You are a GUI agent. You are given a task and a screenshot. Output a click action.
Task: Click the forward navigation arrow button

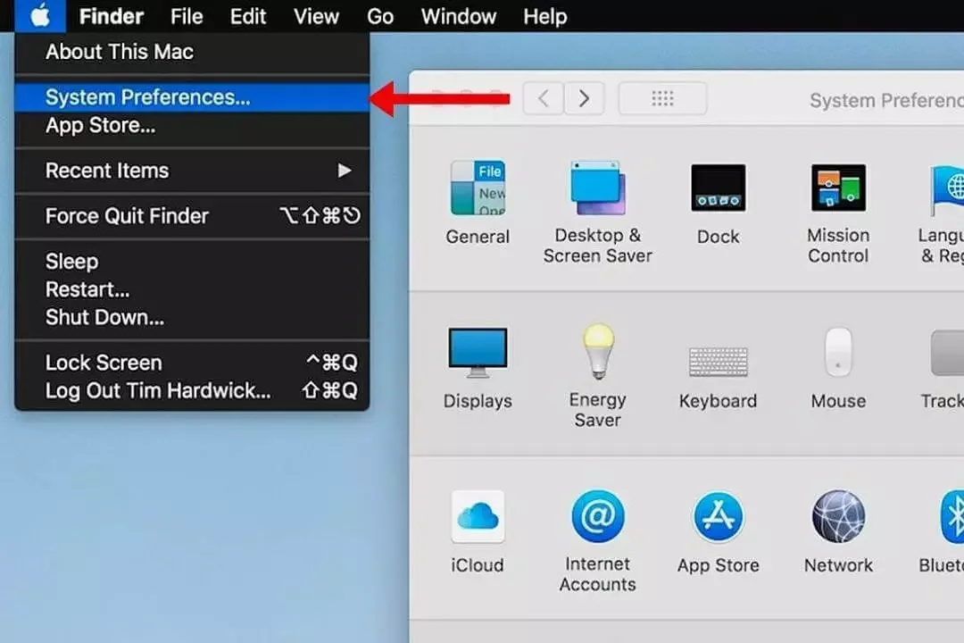click(x=584, y=98)
